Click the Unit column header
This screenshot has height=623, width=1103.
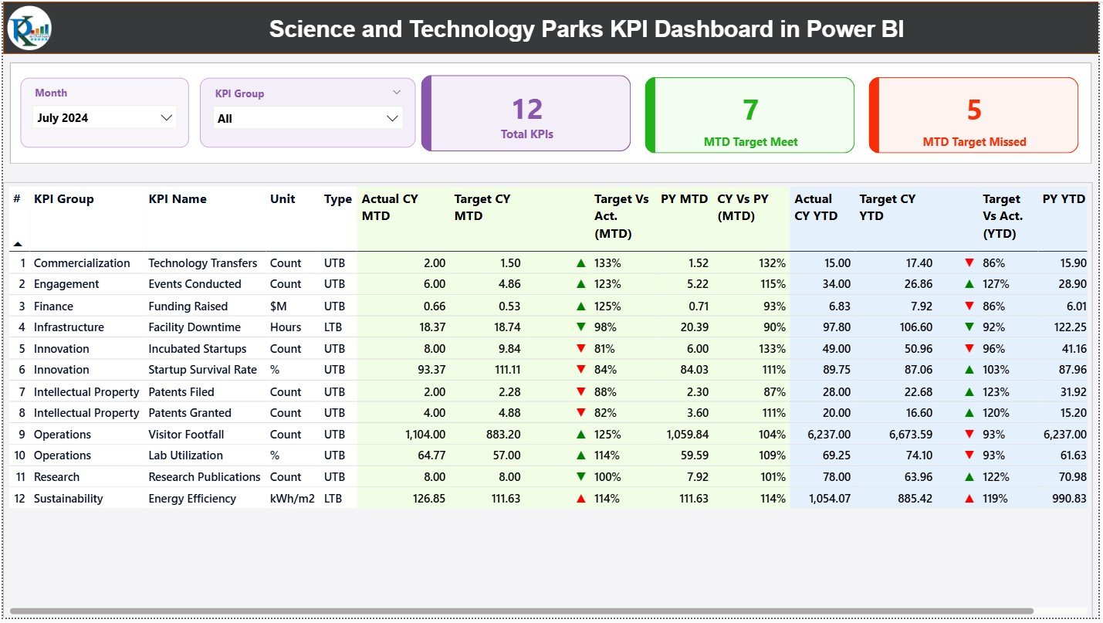pos(283,199)
